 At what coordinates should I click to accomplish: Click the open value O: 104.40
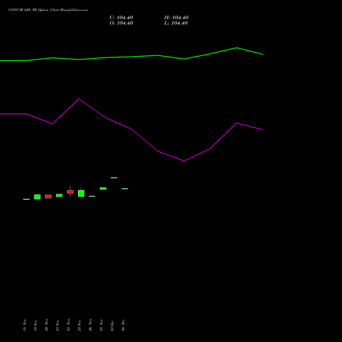[121, 23]
